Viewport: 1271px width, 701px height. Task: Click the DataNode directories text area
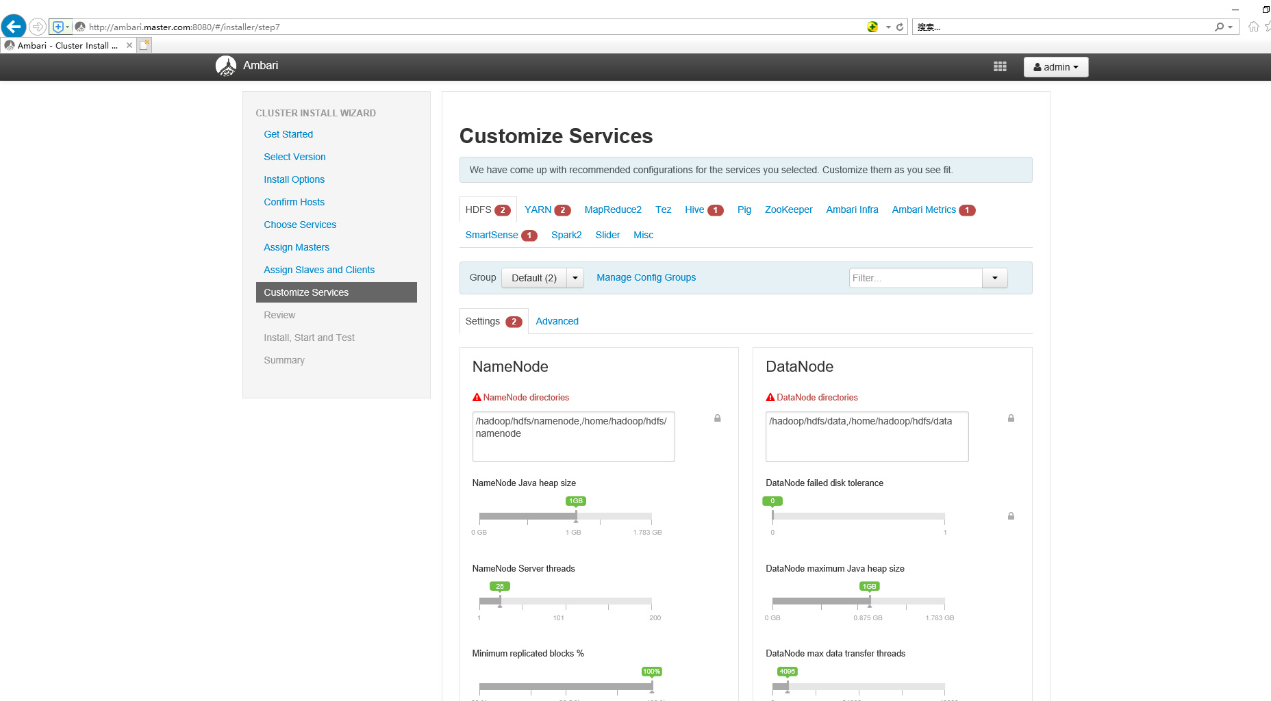pos(867,437)
